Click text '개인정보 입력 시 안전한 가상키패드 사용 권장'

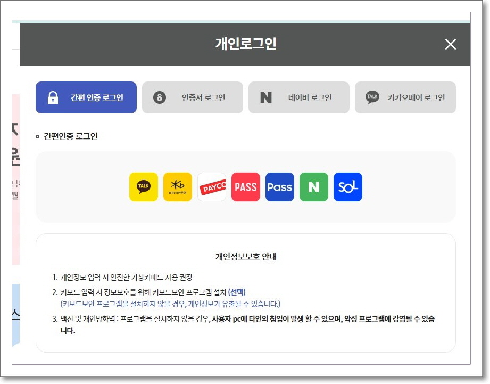click(x=126, y=277)
